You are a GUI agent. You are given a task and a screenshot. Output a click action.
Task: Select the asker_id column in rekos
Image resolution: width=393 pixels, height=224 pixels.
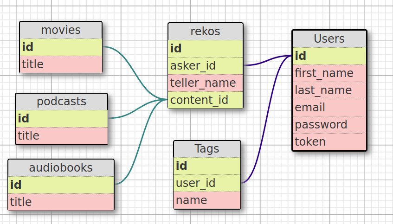click(x=206, y=66)
